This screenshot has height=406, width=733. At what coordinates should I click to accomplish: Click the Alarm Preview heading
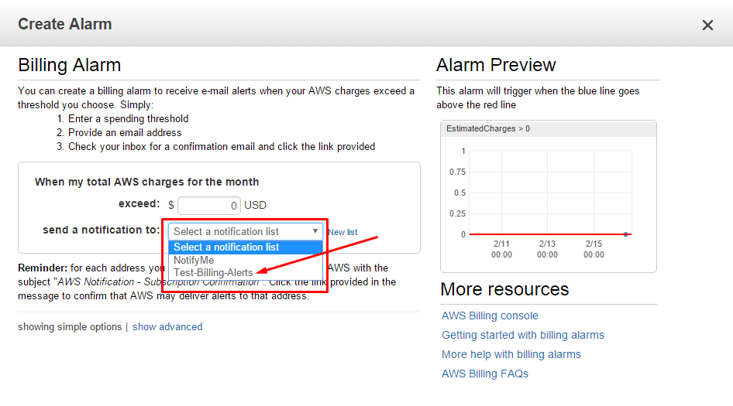pos(496,65)
